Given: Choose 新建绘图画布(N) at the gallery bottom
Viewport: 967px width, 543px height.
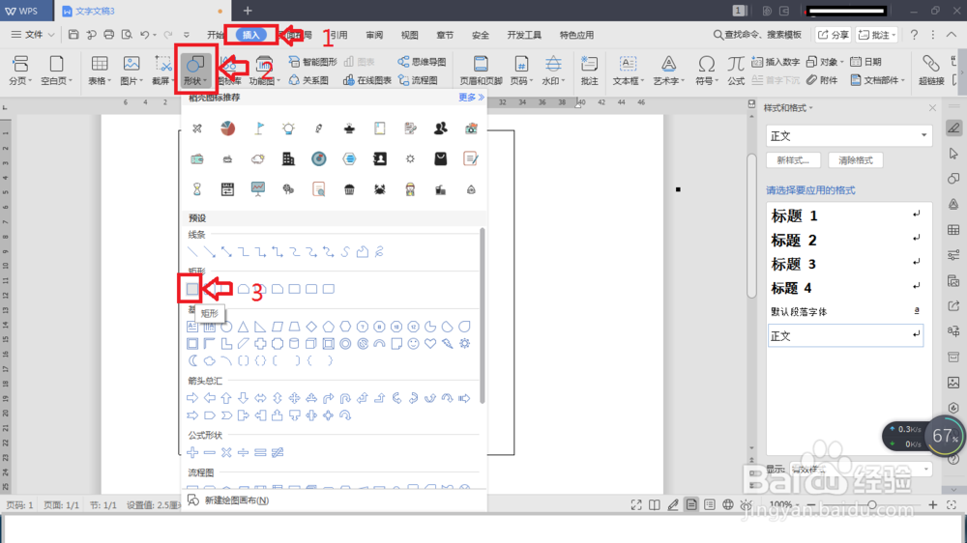Looking at the screenshot, I should tap(228, 500).
